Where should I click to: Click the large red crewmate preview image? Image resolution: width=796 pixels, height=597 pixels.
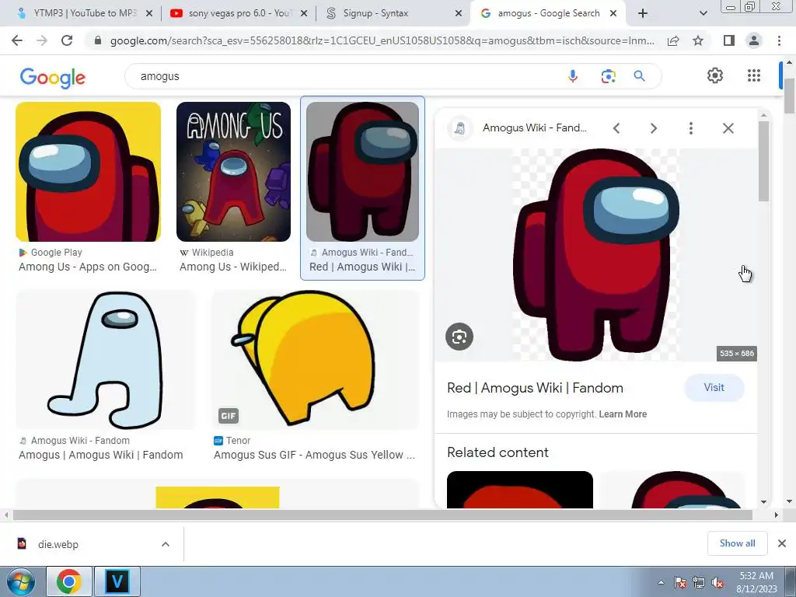click(x=596, y=255)
